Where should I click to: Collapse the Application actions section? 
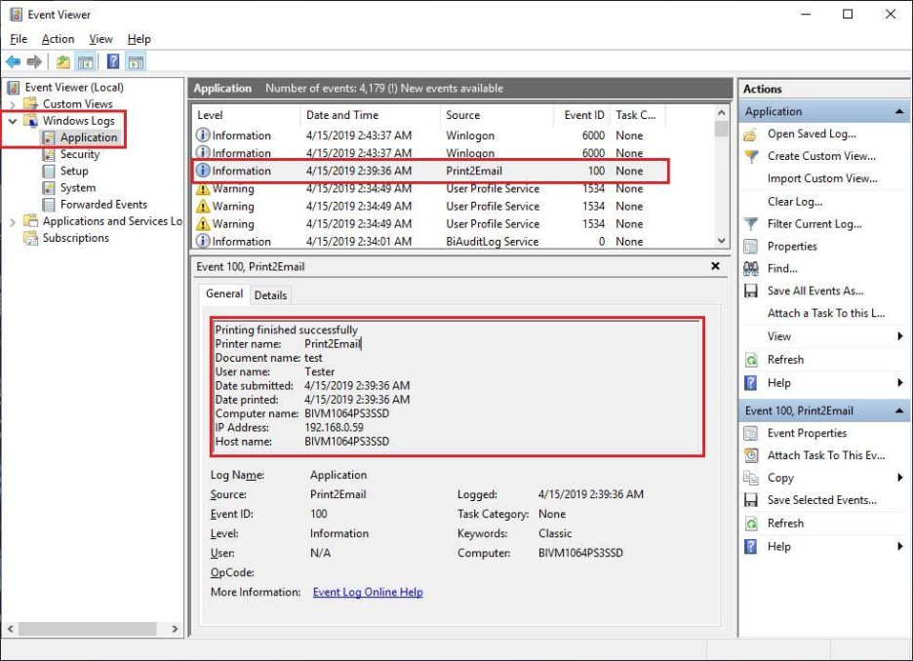(x=899, y=111)
